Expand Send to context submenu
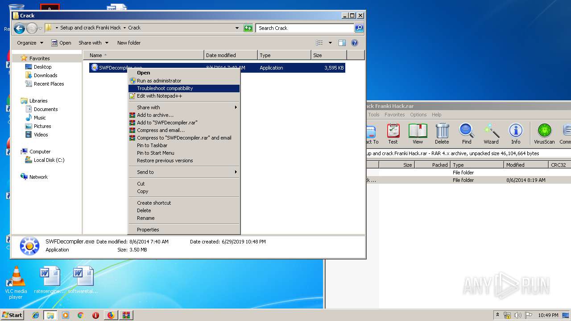This screenshot has height=321, width=571. pos(184,172)
